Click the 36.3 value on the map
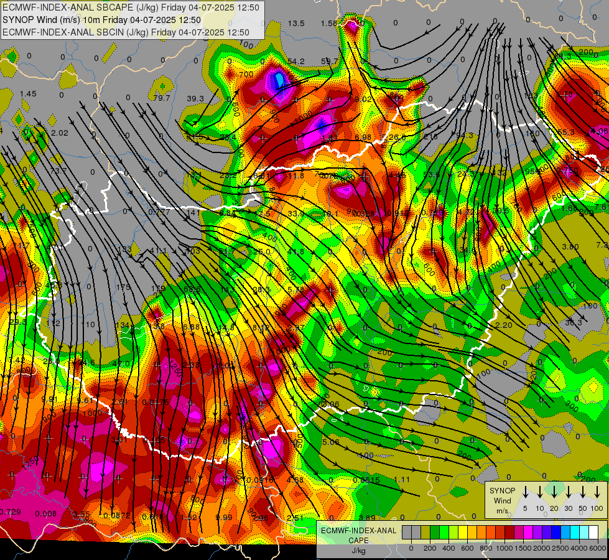The width and height of the screenshot is (609, 560). 574,322
